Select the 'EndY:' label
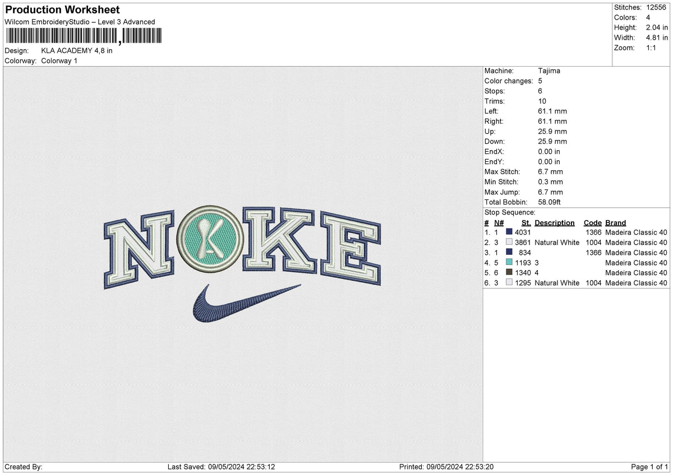This screenshot has height=475, width=673. tap(495, 161)
